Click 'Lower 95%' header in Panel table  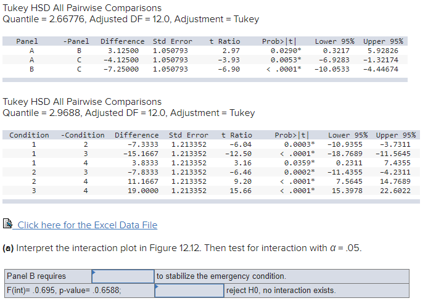(335, 41)
